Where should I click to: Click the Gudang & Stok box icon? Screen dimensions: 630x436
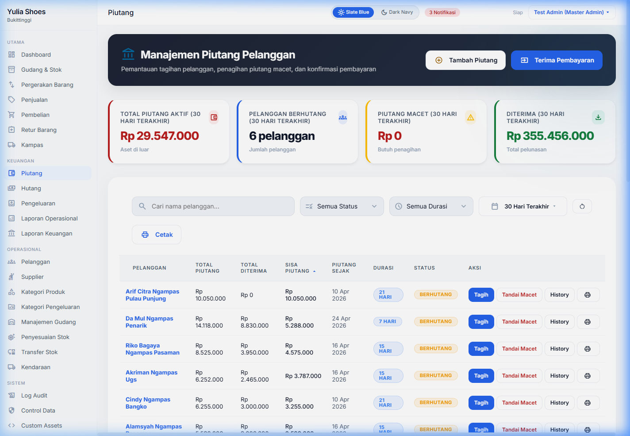(12, 69)
